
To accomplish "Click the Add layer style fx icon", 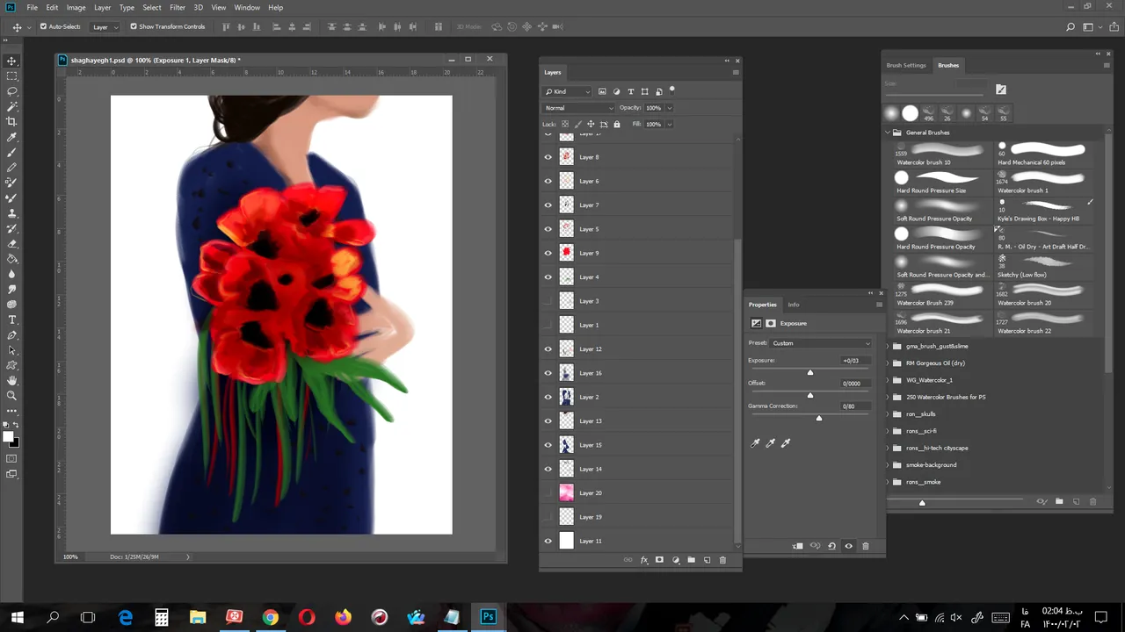I will [x=644, y=560].
